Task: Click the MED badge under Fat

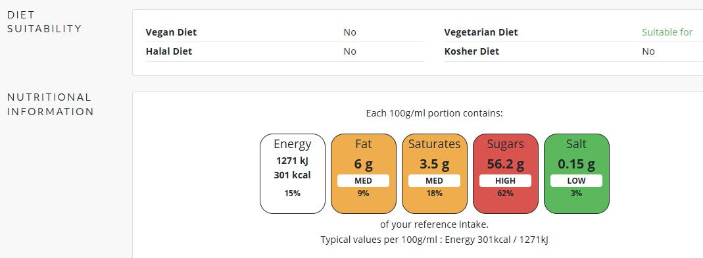Action: [x=363, y=181]
